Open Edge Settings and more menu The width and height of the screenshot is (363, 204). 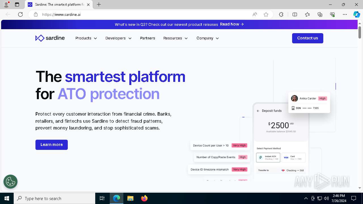point(345,14)
